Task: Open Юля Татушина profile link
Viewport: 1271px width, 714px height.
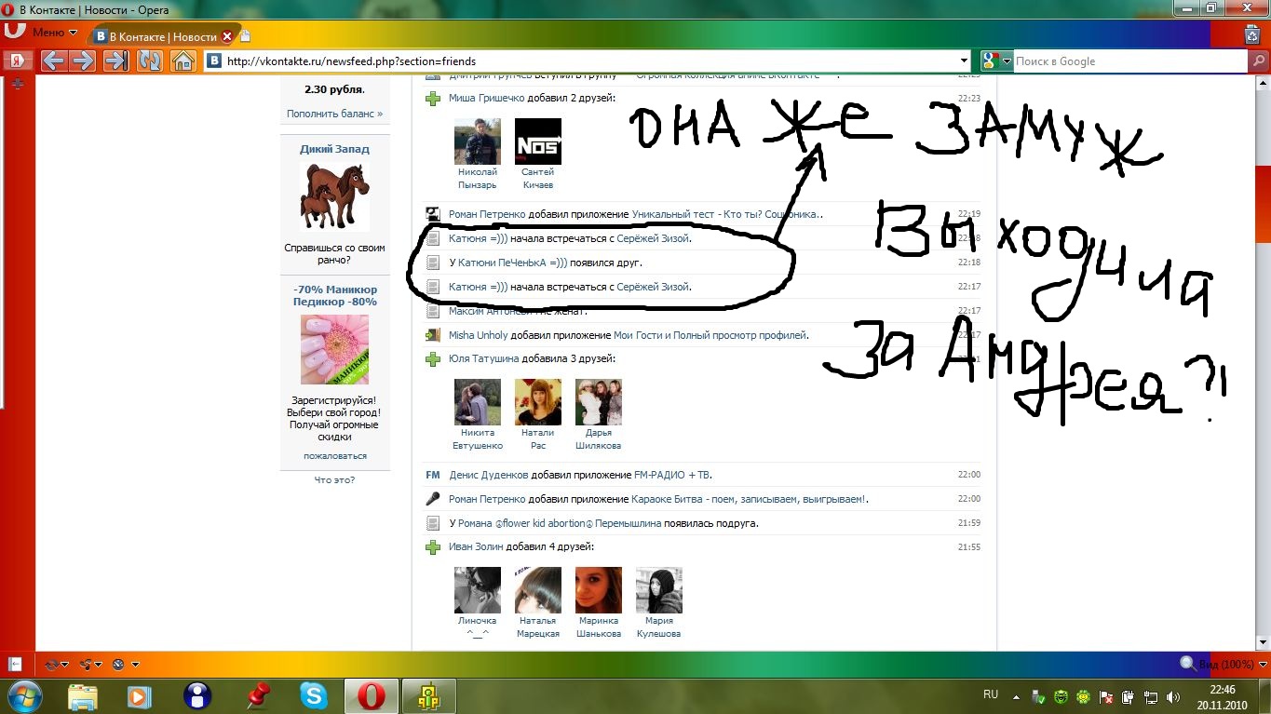Action: (483, 359)
